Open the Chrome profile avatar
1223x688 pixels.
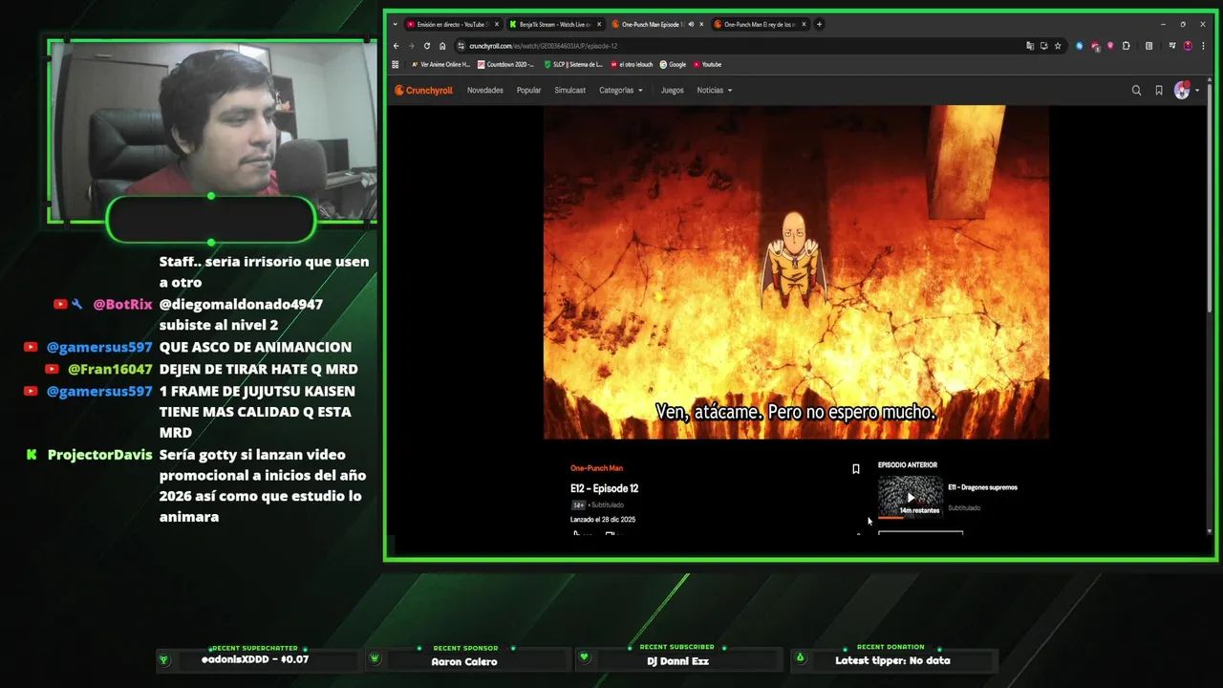tap(1188, 46)
